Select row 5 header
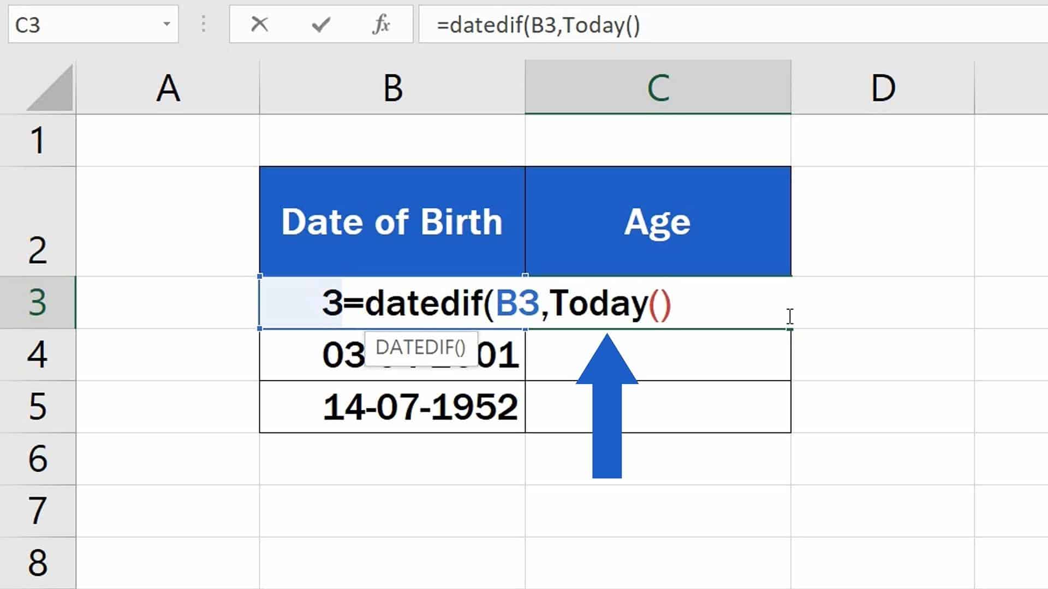This screenshot has width=1048, height=589. click(37, 407)
